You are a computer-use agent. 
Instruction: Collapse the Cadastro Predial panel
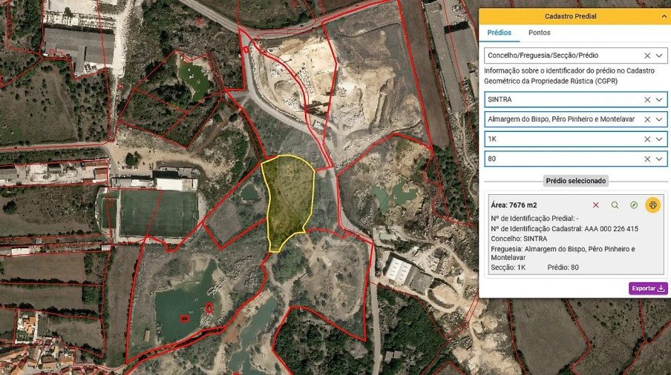tap(664, 16)
